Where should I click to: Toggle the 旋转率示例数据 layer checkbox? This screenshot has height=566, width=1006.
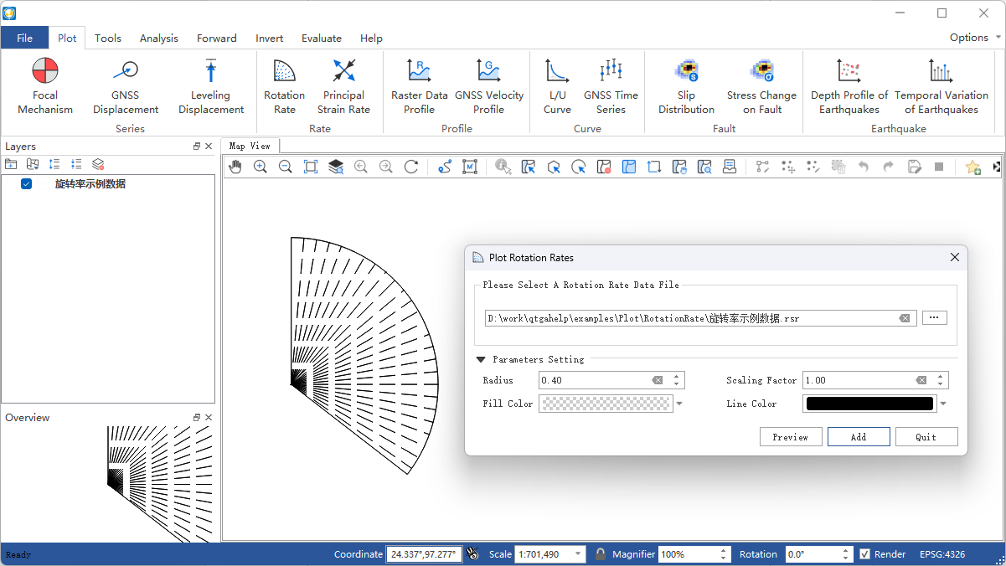click(26, 184)
